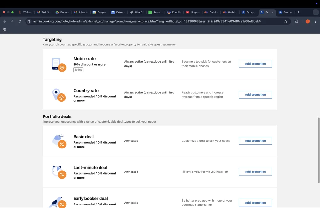Close the active promotions tab
320x208 pixels.
[272, 12]
